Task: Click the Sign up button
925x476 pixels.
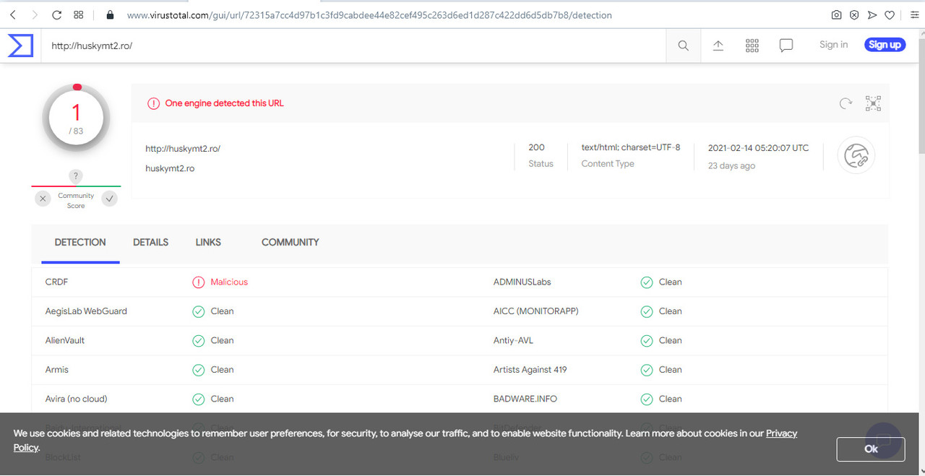Action: click(885, 45)
